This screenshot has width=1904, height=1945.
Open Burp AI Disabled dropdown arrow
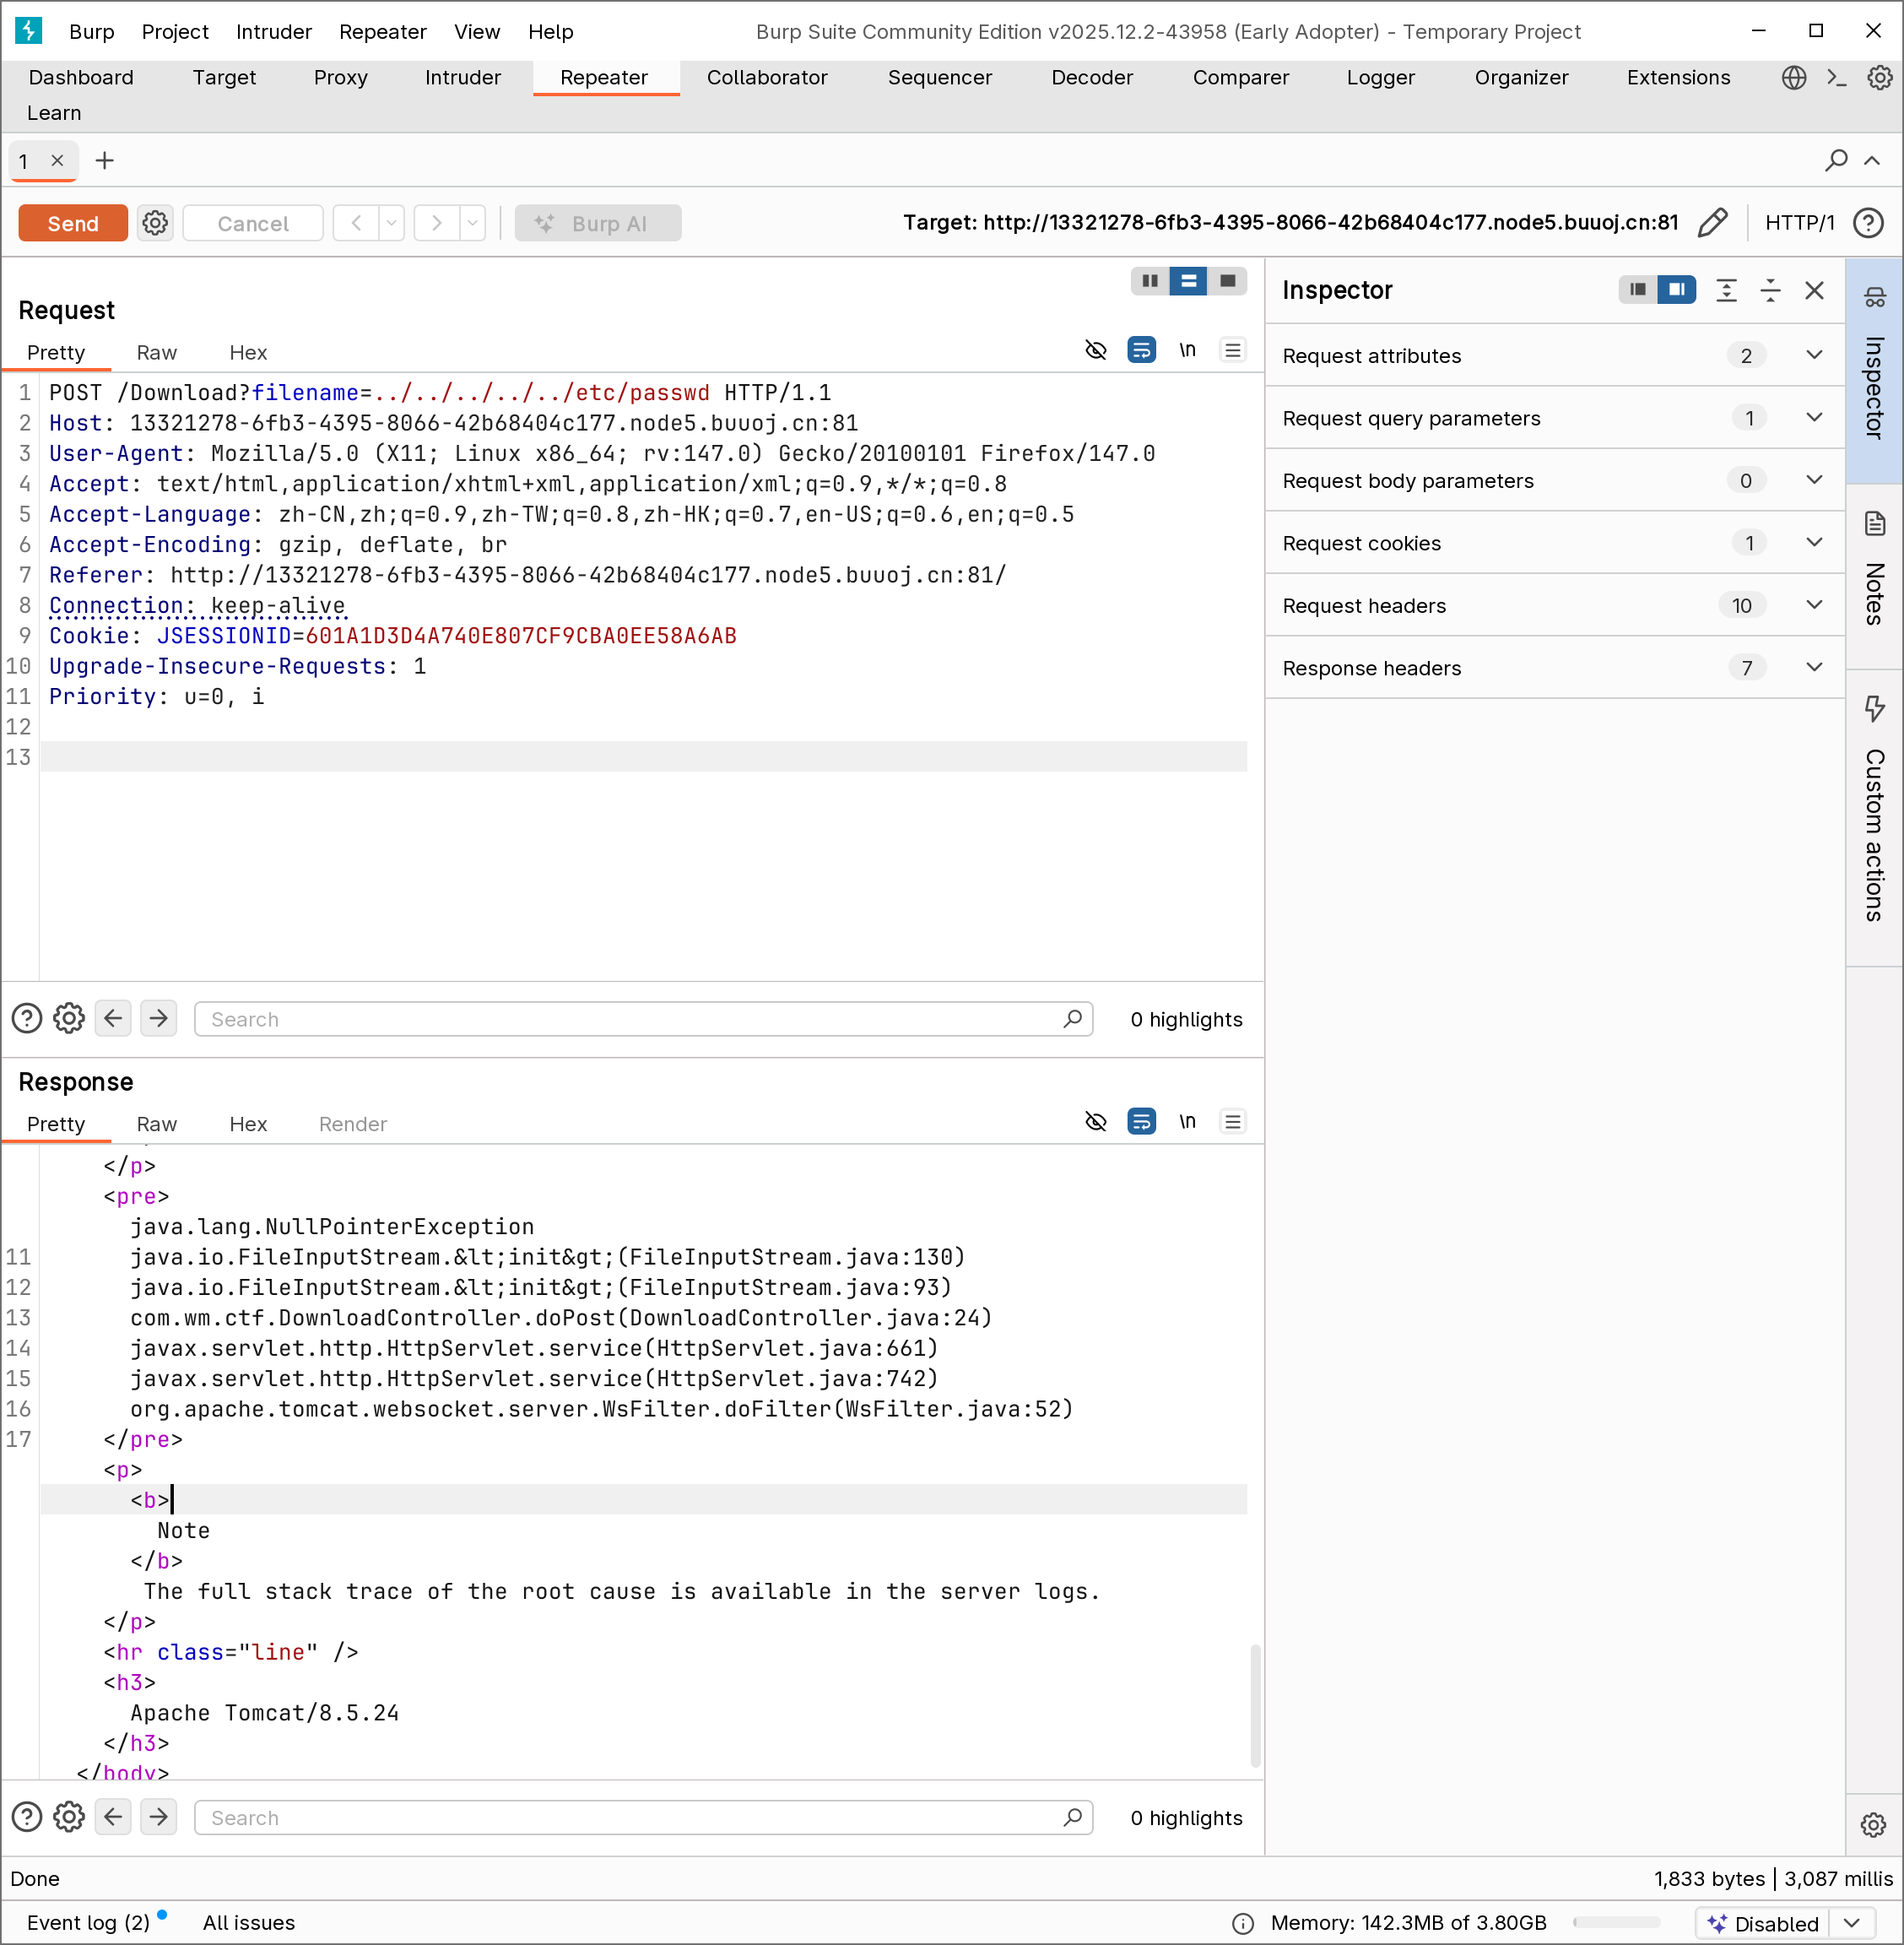point(1851,1922)
